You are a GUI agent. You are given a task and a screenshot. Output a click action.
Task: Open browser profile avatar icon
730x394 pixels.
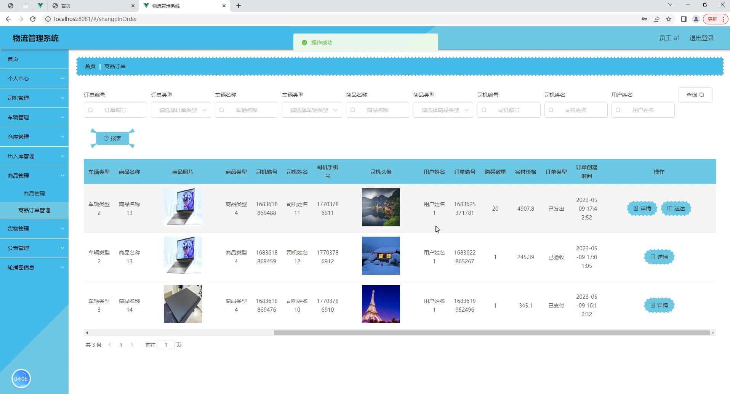pos(696,19)
